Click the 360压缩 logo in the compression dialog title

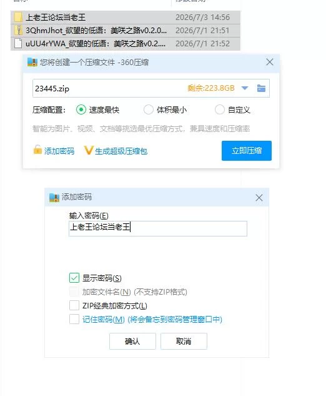coord(32,62)
